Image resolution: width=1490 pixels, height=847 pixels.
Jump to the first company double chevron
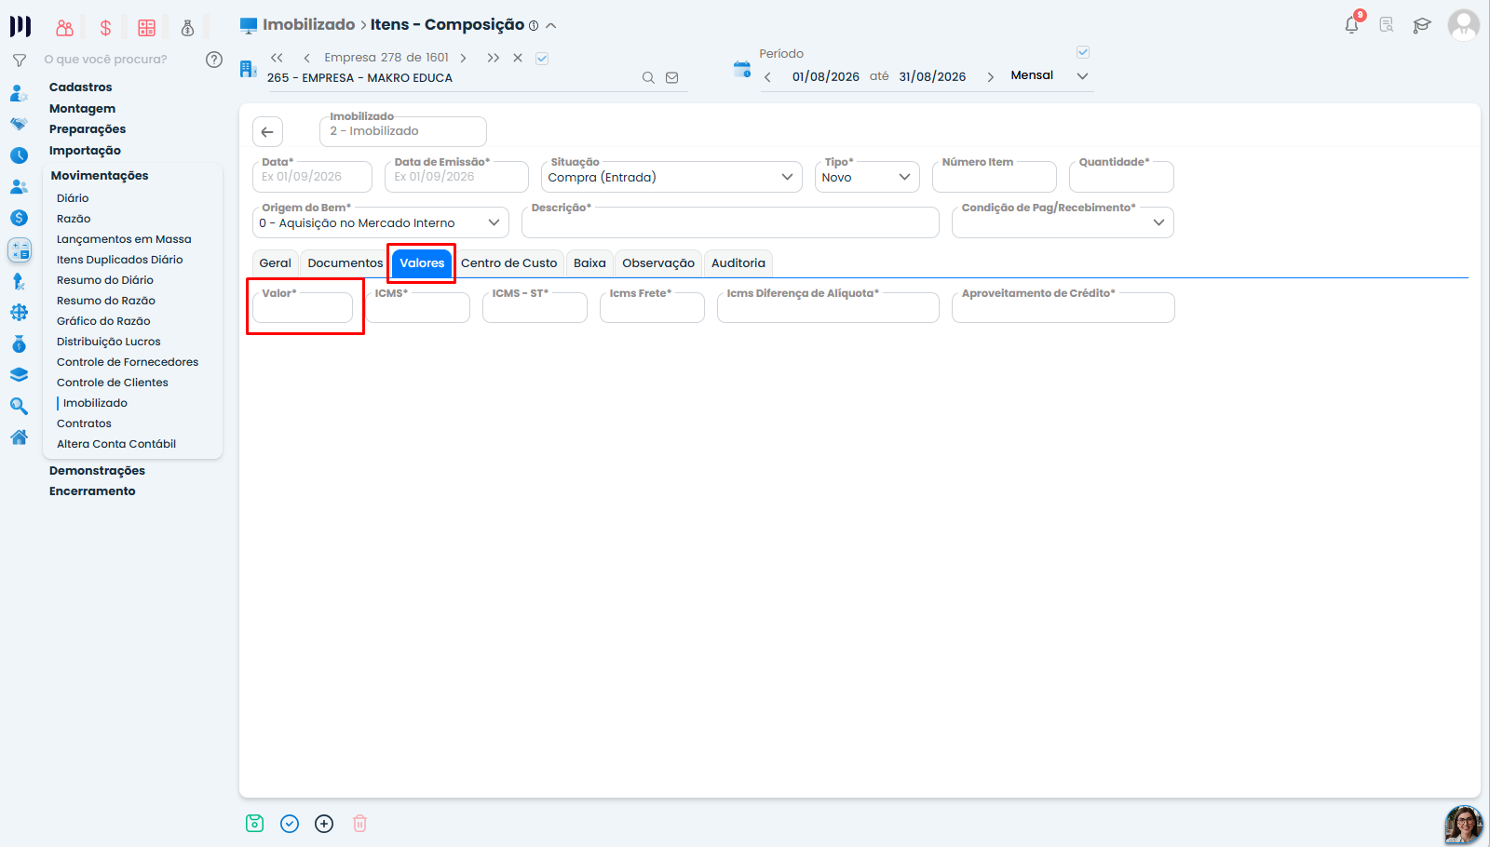[x=277, y=58]
